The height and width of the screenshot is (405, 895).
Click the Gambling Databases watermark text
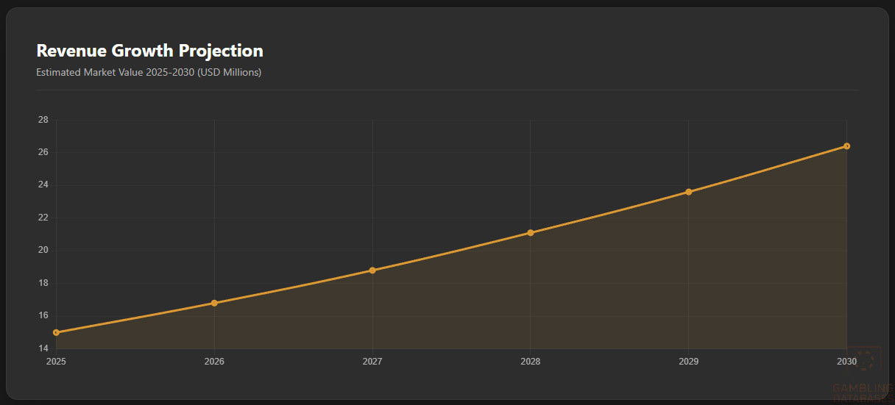[863, 392]
